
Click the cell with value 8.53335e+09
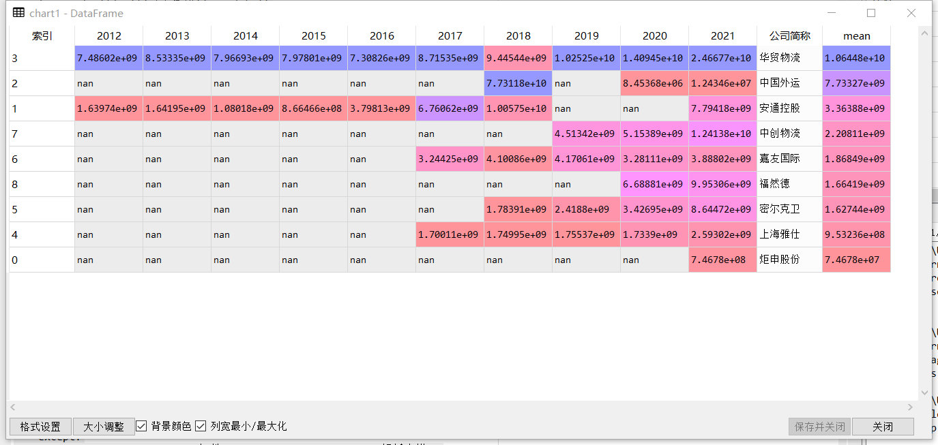(177, 58)
